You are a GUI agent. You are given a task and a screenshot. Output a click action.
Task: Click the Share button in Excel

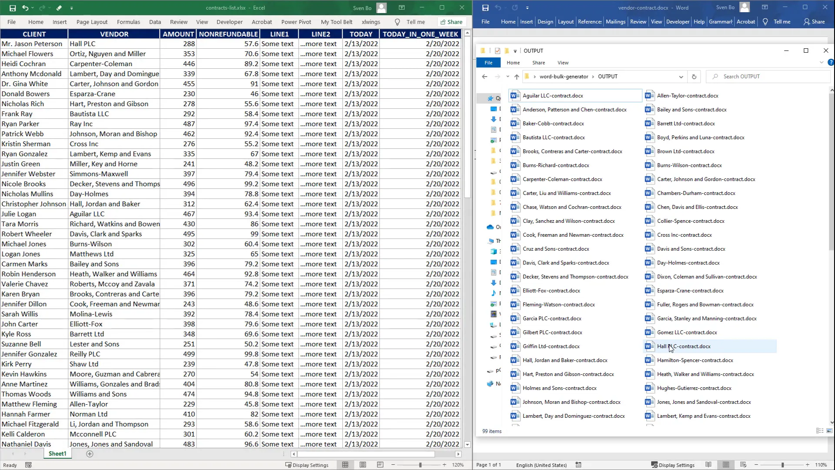pyautogui.click(x=451, y=22)
